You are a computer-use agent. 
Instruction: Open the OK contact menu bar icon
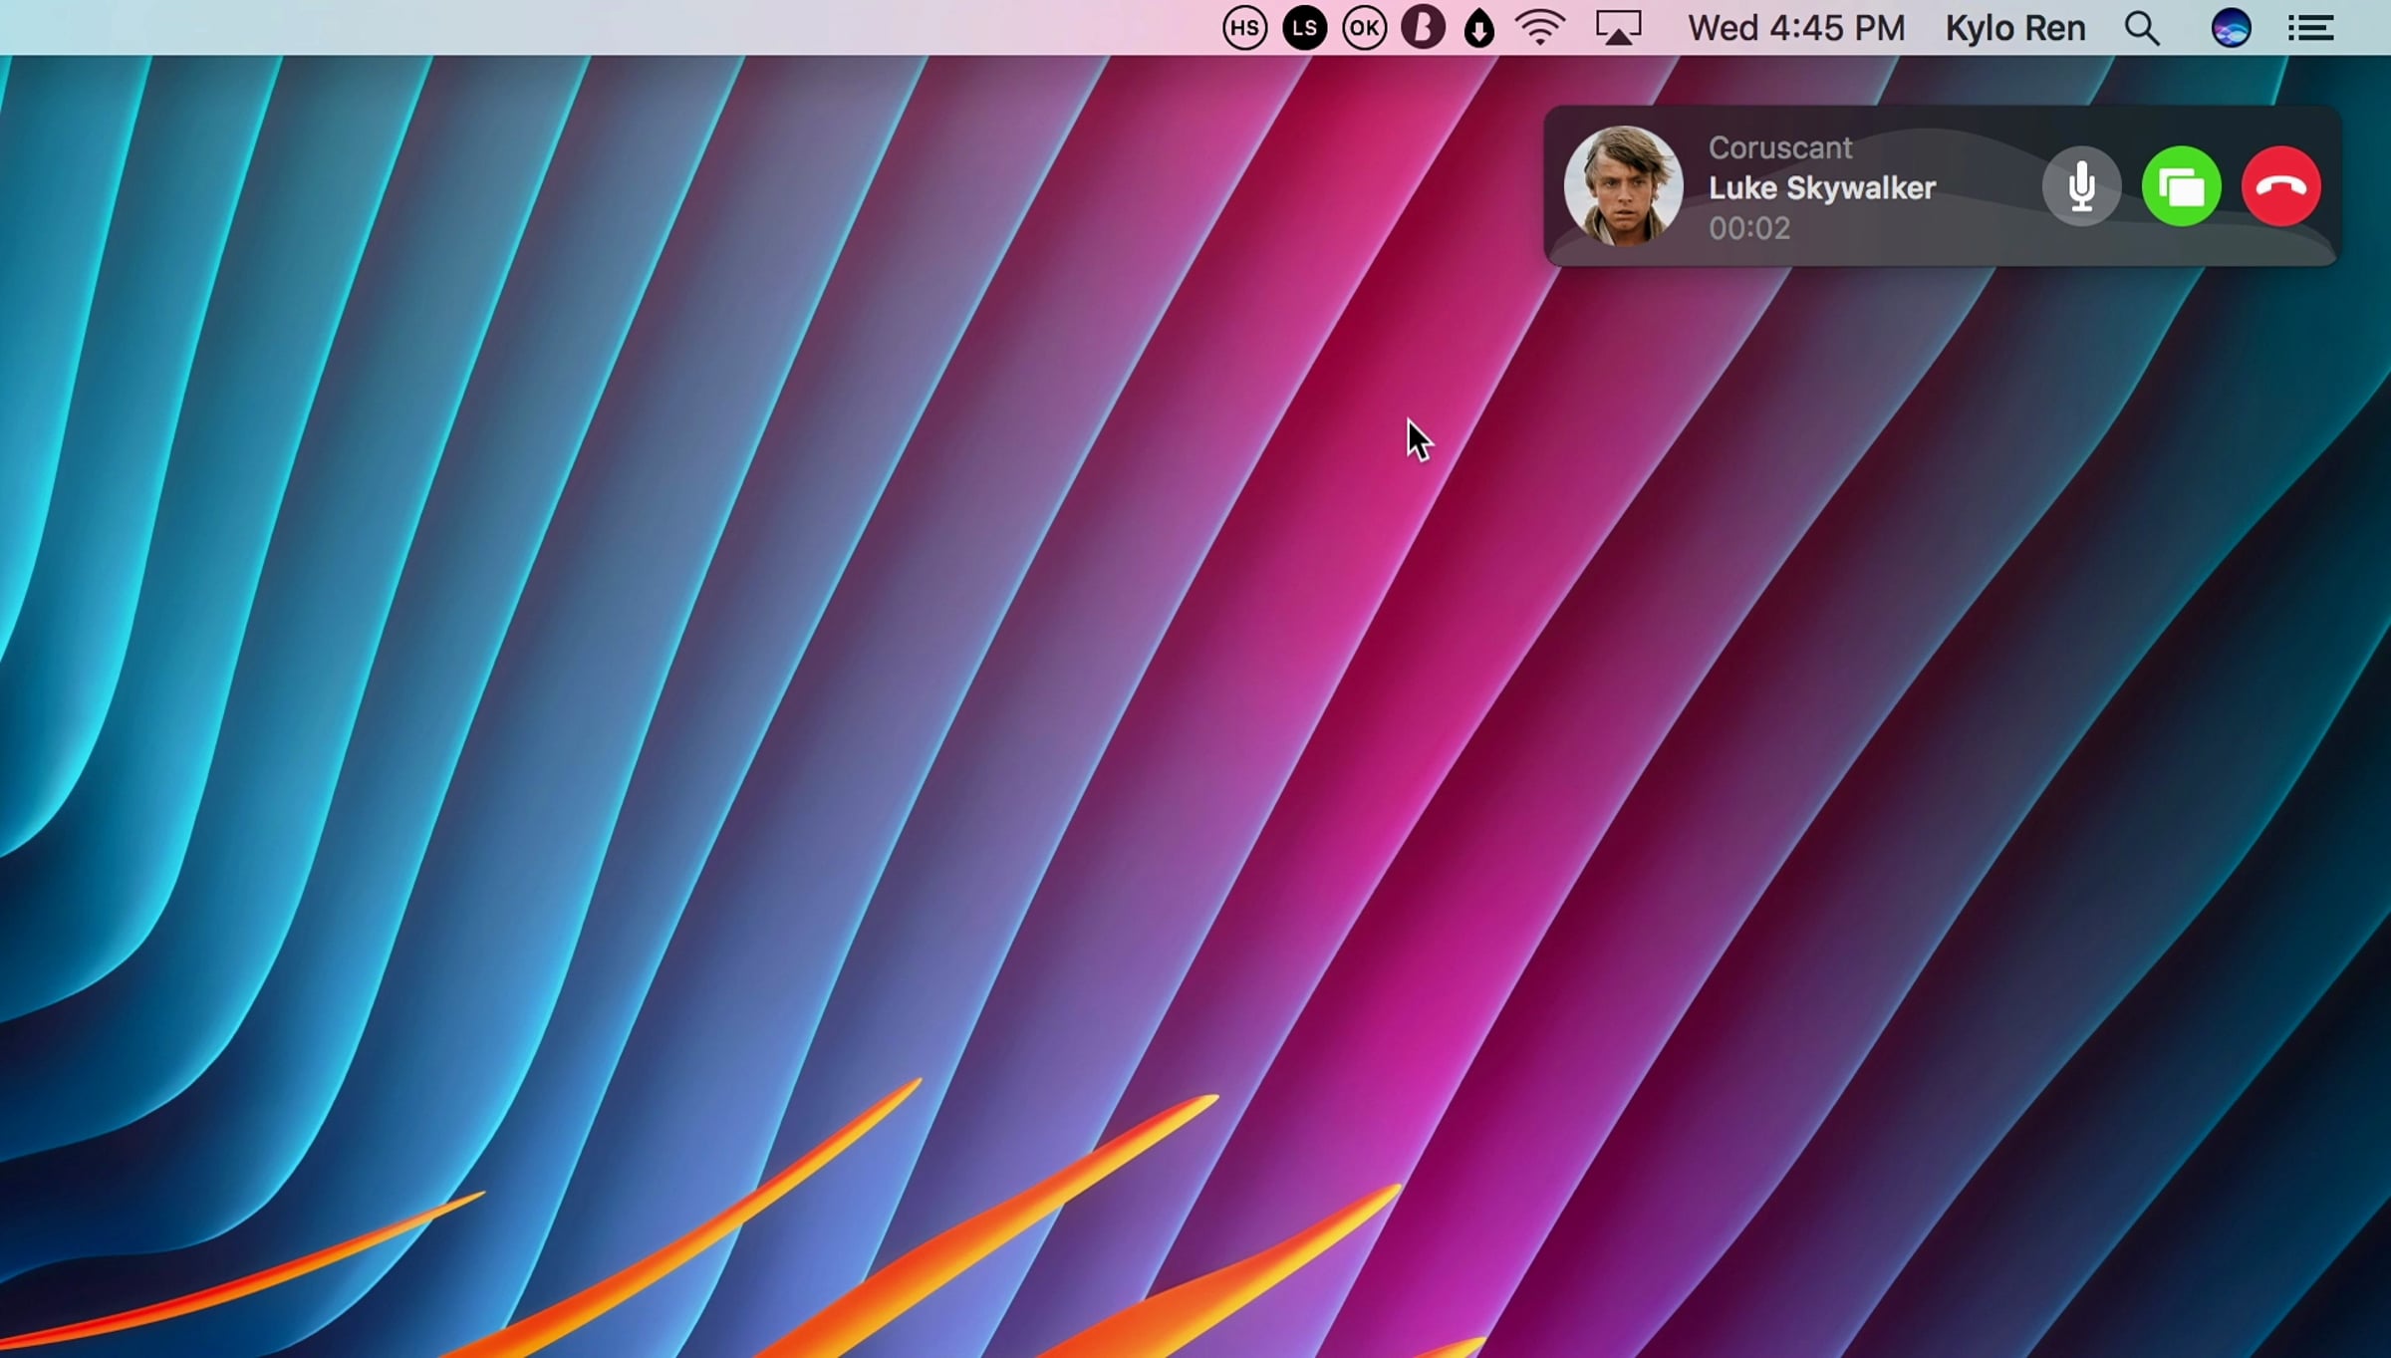pos(1364,28)
